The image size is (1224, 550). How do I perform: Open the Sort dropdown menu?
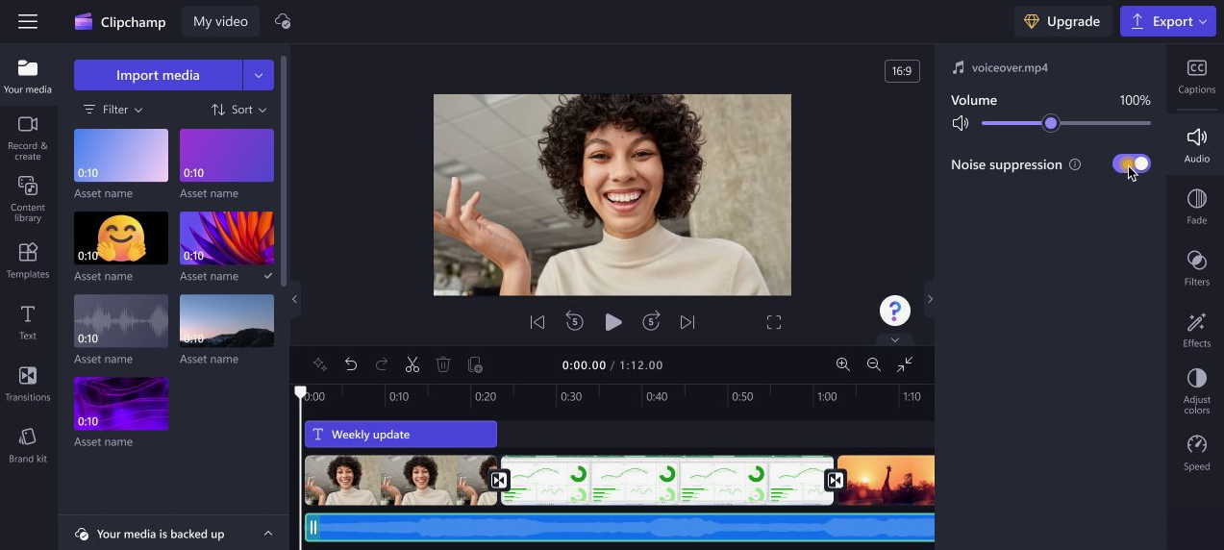[239, 110]
